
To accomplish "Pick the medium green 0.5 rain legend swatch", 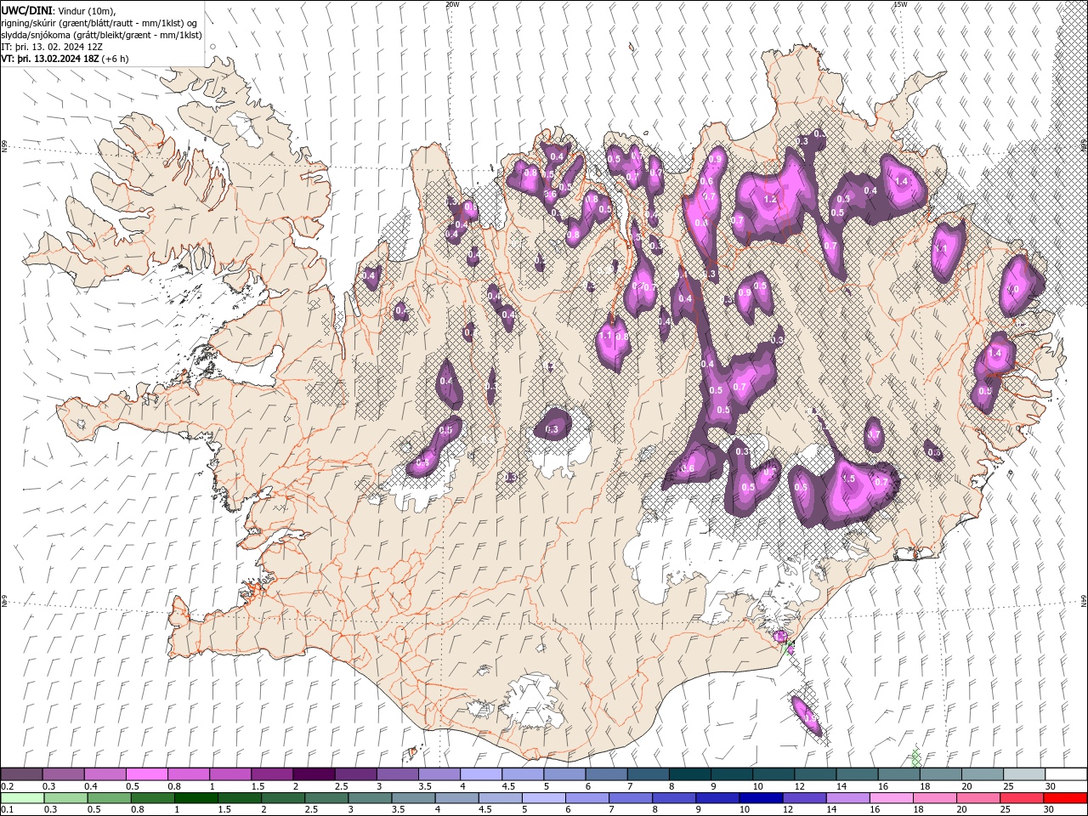I will 109,798.
